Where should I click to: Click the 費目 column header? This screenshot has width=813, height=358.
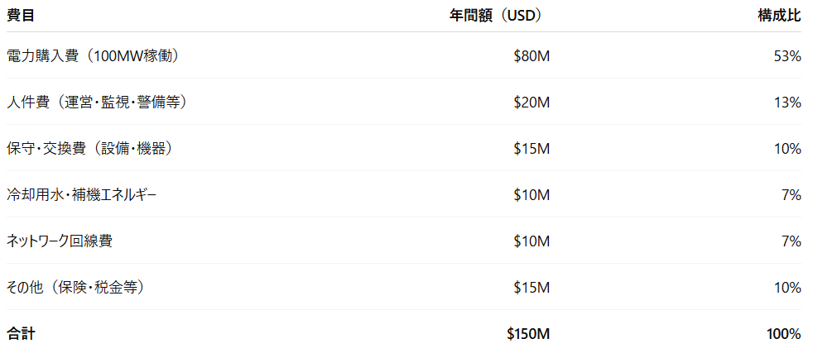click(20, 16)
